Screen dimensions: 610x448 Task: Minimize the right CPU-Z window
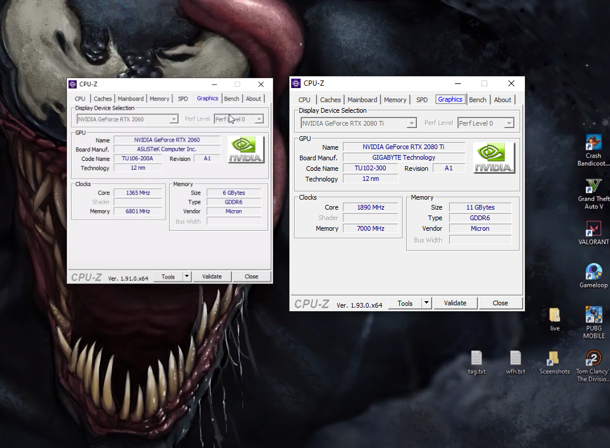point(458,83)
